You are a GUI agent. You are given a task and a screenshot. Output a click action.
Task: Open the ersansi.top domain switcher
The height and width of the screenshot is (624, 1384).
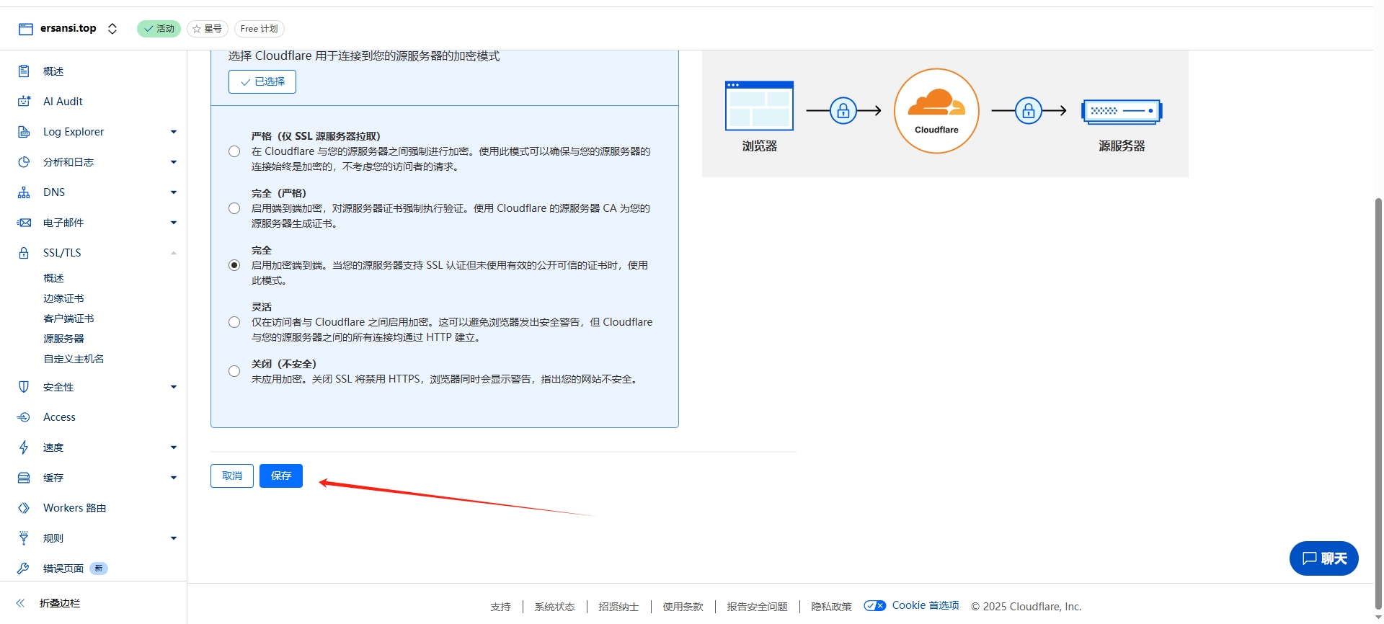coord(112,29)
